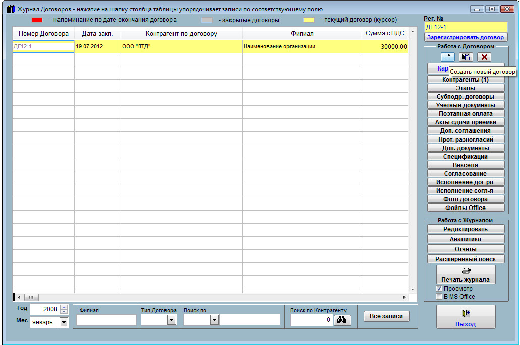This screenshot has width=520, height=345.
Task: Click horizontal scrollbar right arrow
Action: 404,297
